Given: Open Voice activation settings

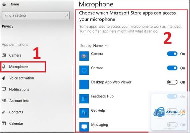Looking at the screenshot, I should tap(18, 78).
